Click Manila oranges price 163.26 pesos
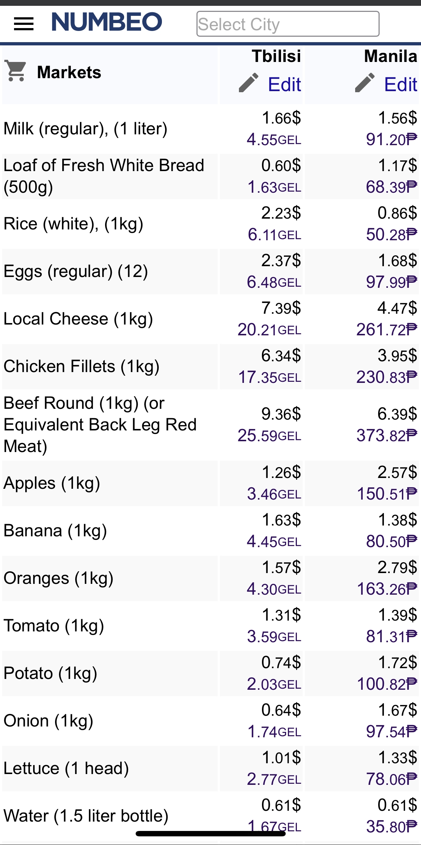421x845 pixels. [387, 589]
